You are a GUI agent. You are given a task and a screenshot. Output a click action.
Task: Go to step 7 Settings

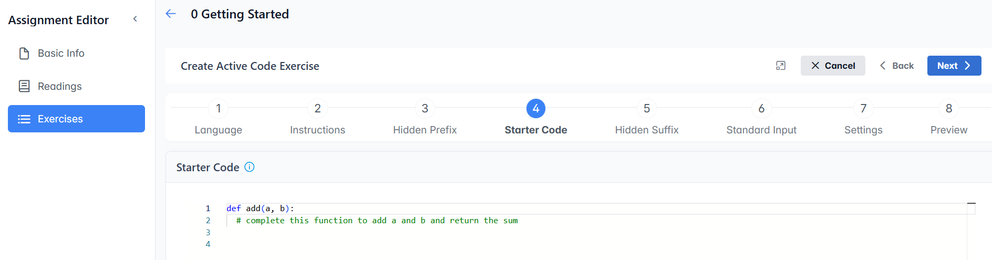[863, 109]
